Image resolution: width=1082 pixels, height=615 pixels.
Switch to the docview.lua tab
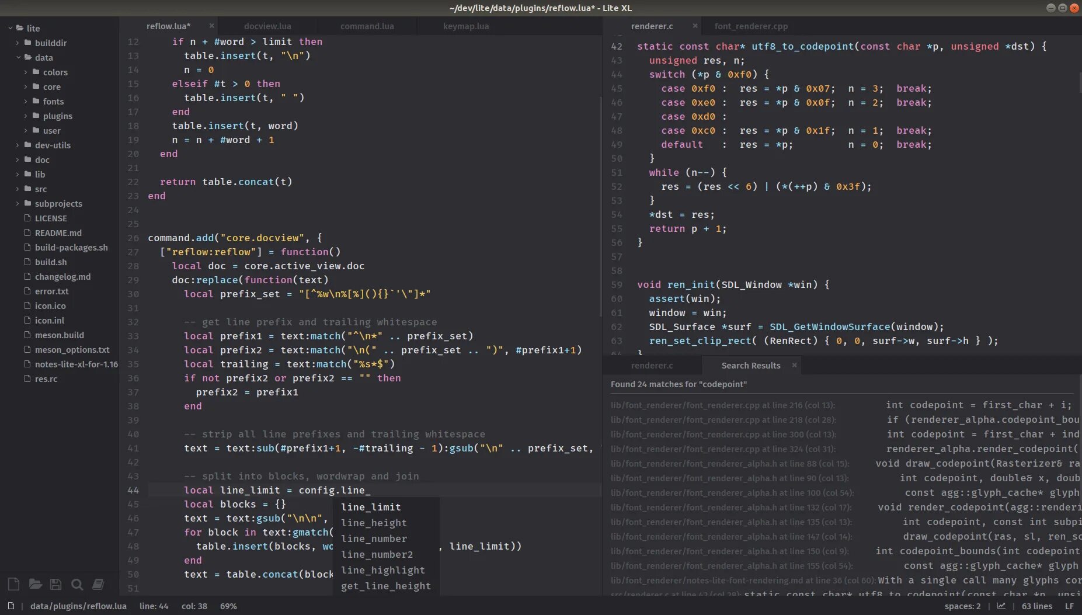click(x=267, y=26)
